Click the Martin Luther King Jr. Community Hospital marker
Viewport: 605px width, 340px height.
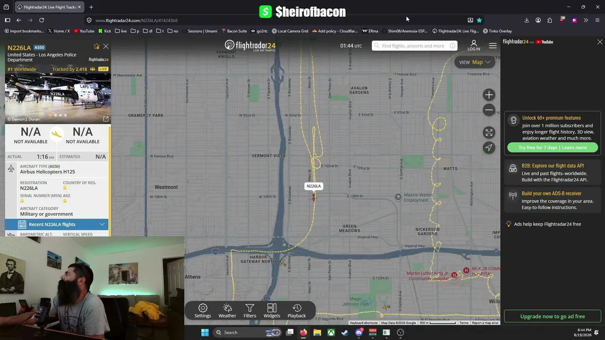pos(454,275)
